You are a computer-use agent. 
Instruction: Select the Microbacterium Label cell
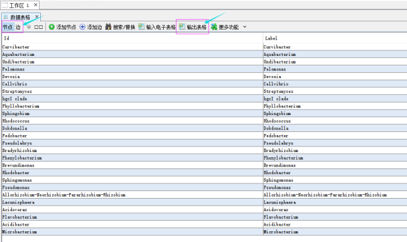335,232
